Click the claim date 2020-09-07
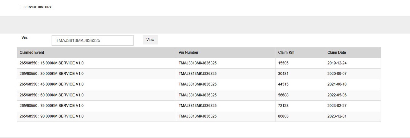The height and width of the screenshot is (138, 410). [337, 74]
